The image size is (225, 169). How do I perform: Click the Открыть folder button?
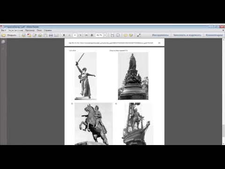pyautogui.click(x=9, y=35)
